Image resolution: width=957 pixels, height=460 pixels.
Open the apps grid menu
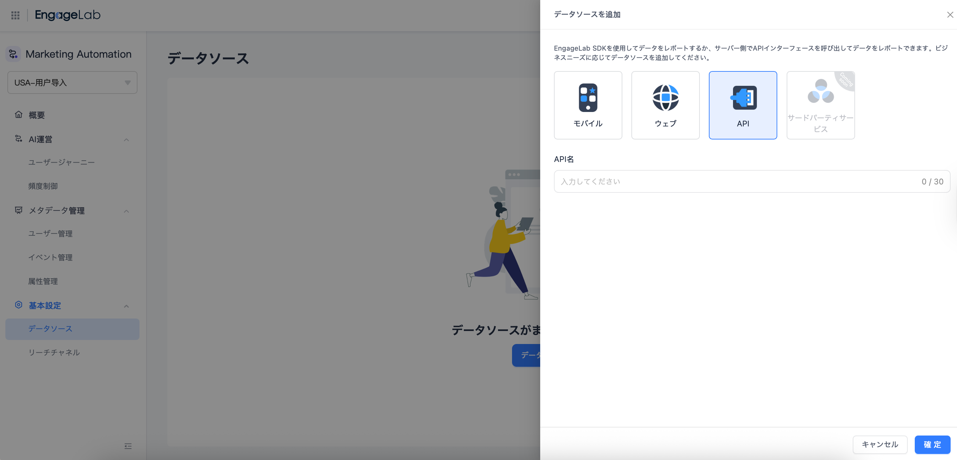[x=15, y=15]
